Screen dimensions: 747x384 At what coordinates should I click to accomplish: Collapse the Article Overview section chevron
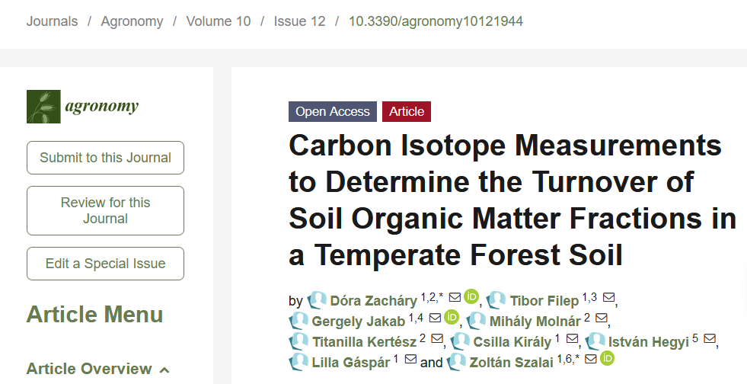click(x=164, y=370)
